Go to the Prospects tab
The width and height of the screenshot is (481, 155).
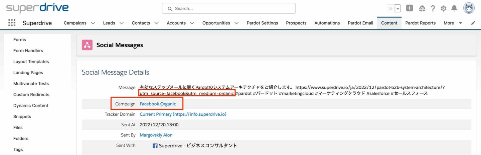296,23
